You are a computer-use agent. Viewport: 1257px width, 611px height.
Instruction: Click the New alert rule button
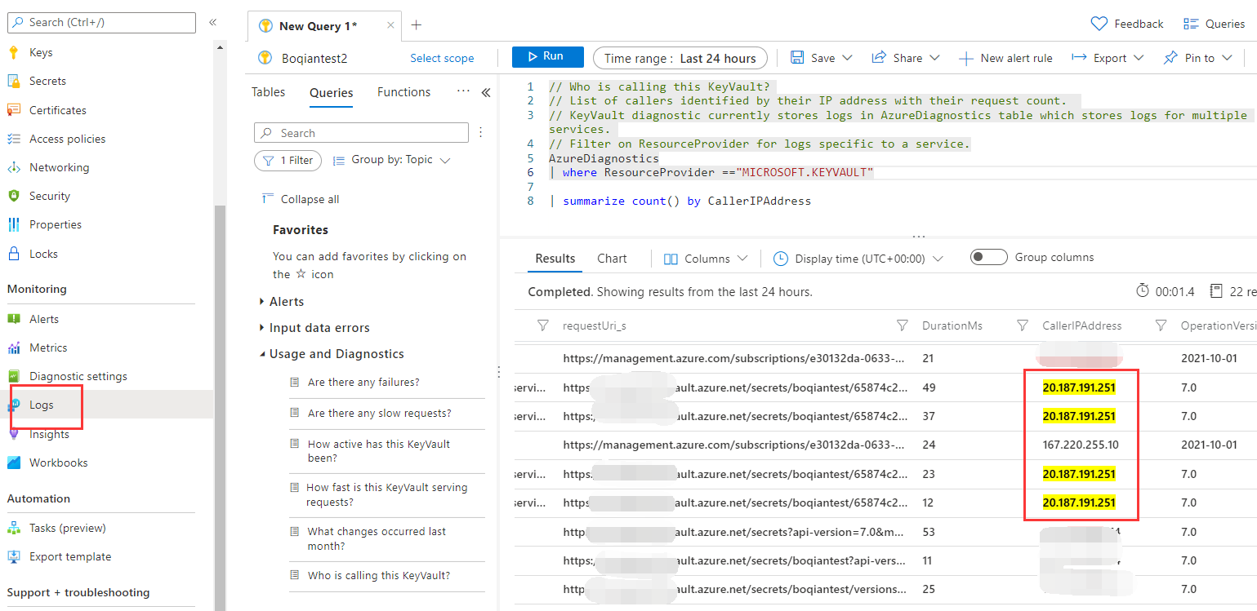1005,58
